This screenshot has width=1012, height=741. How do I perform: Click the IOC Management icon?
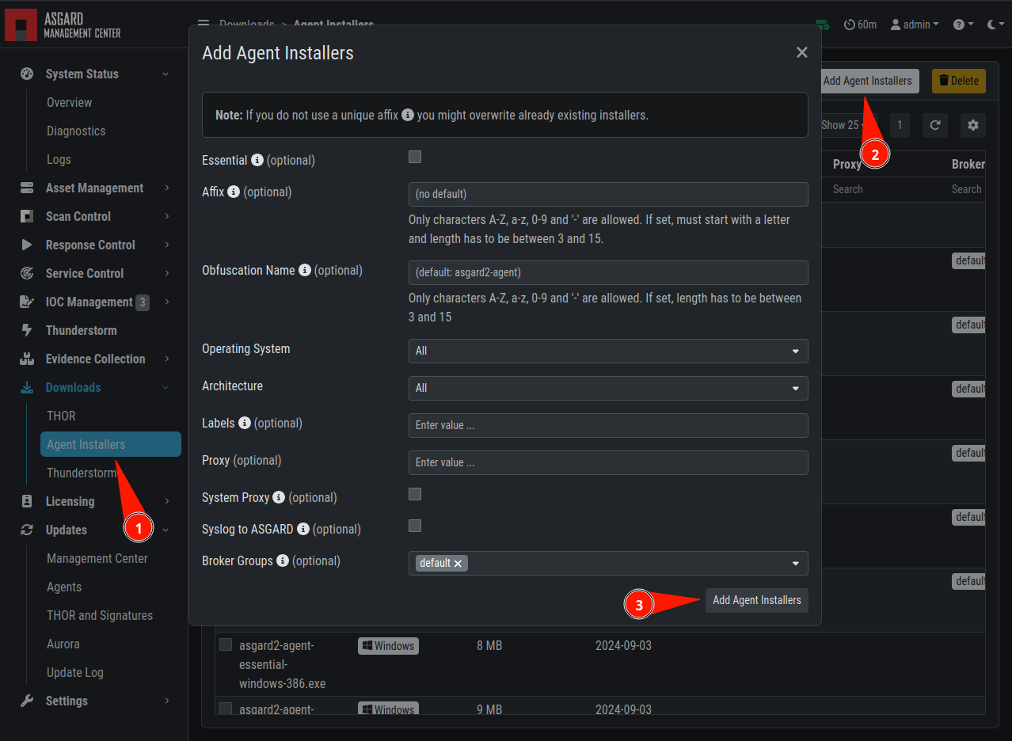pos(27,302)
